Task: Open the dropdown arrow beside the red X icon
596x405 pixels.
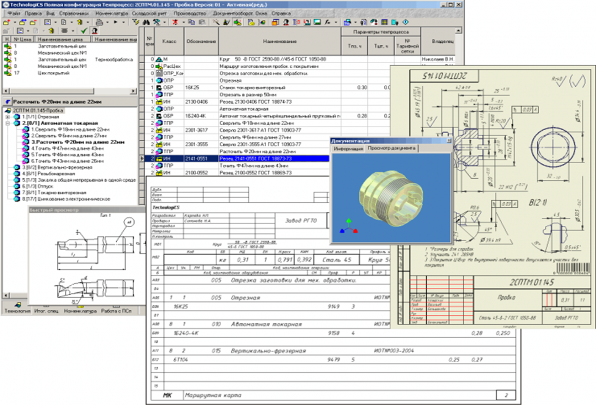Action: 183,22
